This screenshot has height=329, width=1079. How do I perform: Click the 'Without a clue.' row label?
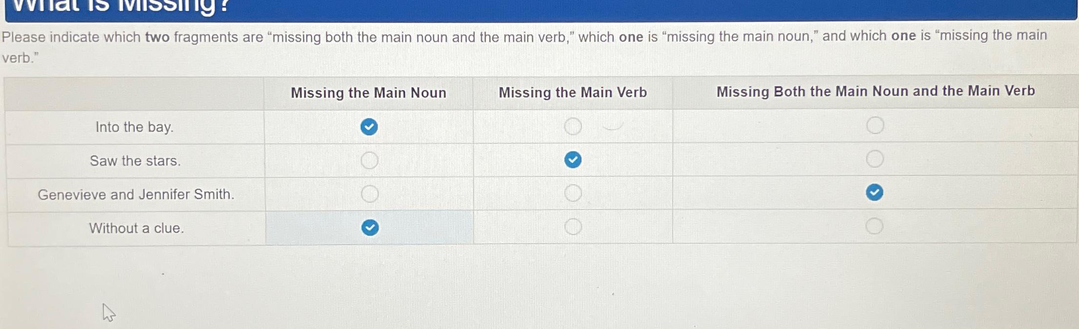point(137,228)
